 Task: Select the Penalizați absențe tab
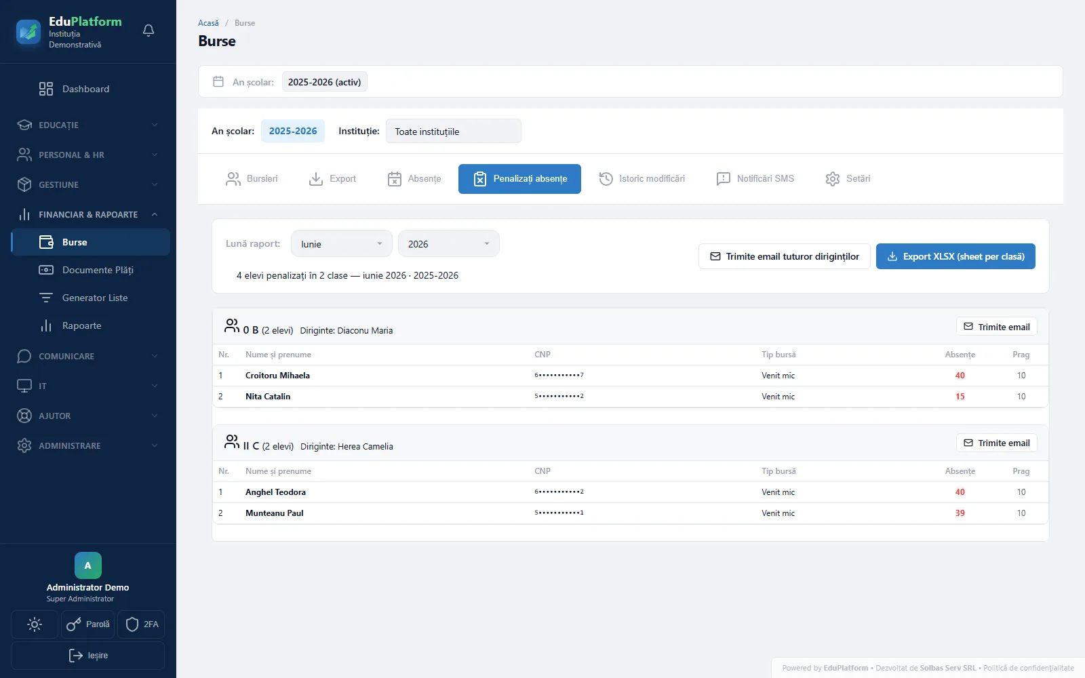[519, 179]
